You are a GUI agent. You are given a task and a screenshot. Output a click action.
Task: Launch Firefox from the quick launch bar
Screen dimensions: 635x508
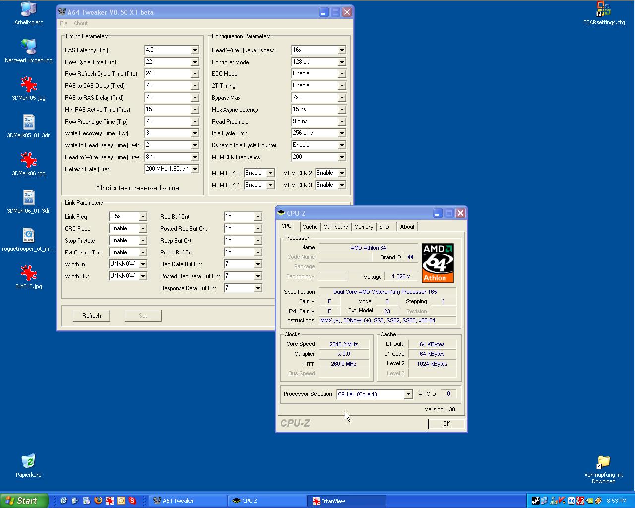[x=98, y=501]
